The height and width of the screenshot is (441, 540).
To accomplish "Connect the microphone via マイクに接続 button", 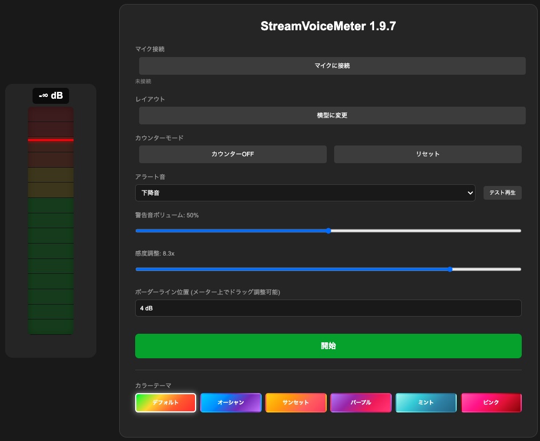I will pos(332,66).
